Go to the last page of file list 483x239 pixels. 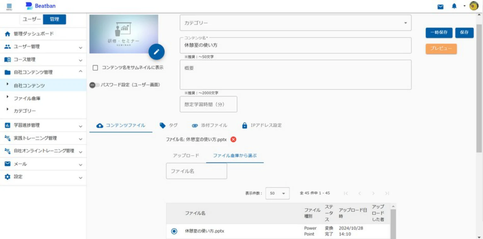[387, 193]
